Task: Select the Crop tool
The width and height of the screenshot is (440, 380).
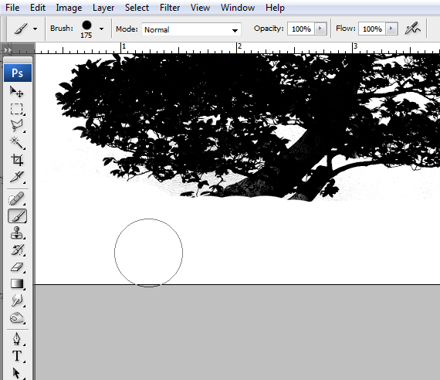Action: click(x=17, y=160)
